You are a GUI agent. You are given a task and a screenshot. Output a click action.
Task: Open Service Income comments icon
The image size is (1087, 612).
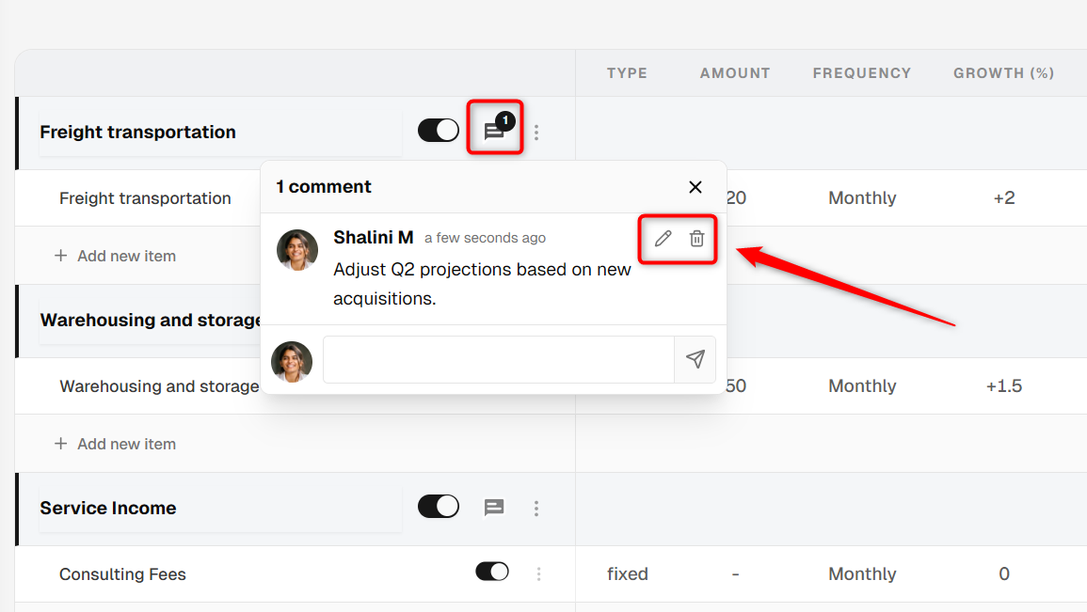pyautogui.click(x=493, y=508)
